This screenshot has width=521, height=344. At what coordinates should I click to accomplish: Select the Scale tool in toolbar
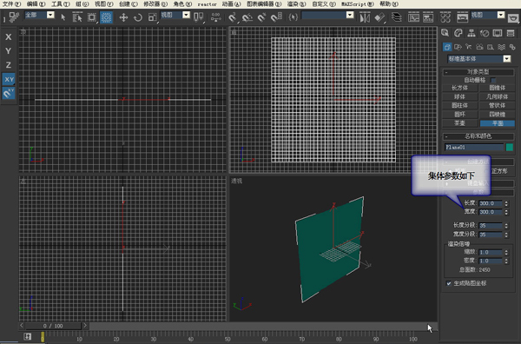tap(152, 17)
